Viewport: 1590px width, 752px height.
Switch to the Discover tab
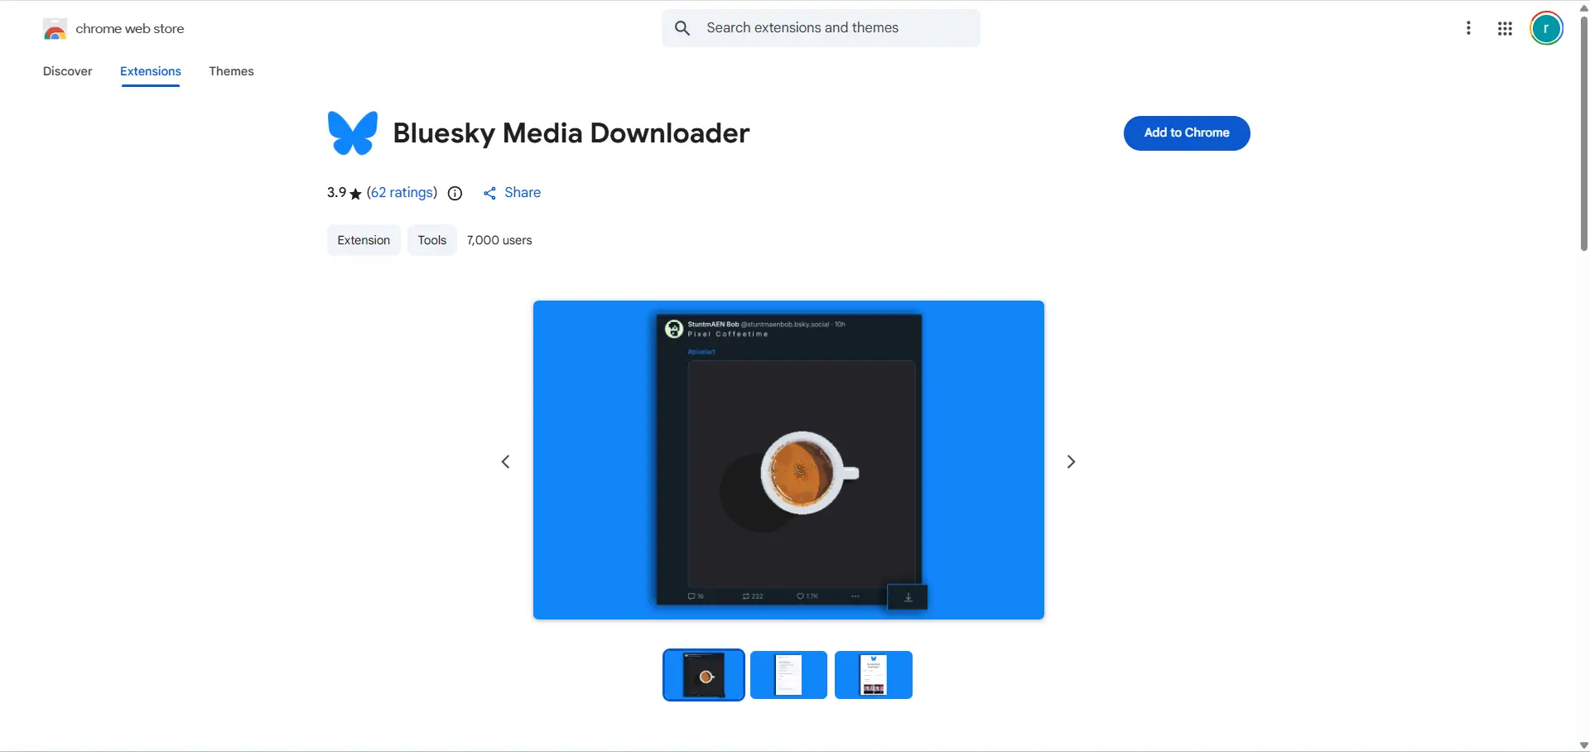pyautogui.click(x=68, y=71)
